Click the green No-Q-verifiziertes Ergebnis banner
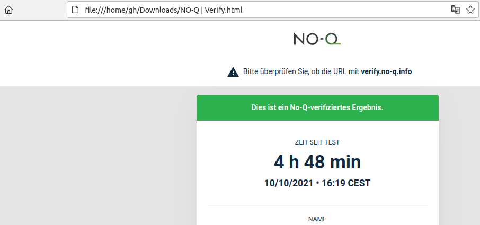Image resolution: width=480 pixels, height=225 pixels. [x=317, y=107]
